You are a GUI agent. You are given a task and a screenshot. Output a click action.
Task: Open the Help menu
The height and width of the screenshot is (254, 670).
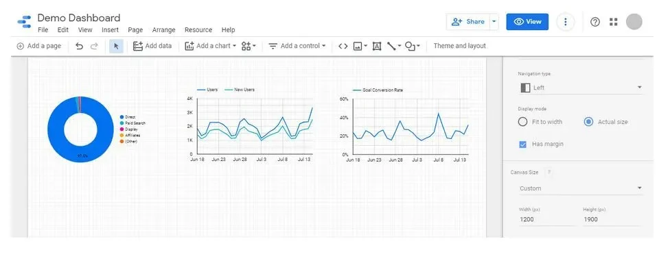click(228, 30)
